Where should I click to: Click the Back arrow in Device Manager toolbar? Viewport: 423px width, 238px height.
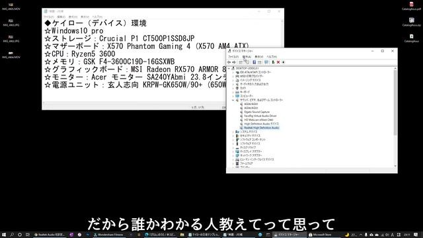[x=229, y=62]
